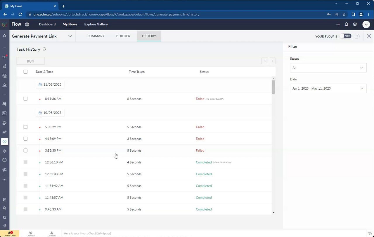Screen dimensions: 374x237
Task: Open Flow settings gear icon
Action: coord(355,24)
